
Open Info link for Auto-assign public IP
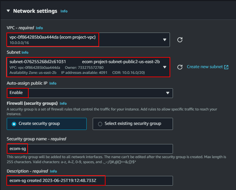tap(53, 83)
